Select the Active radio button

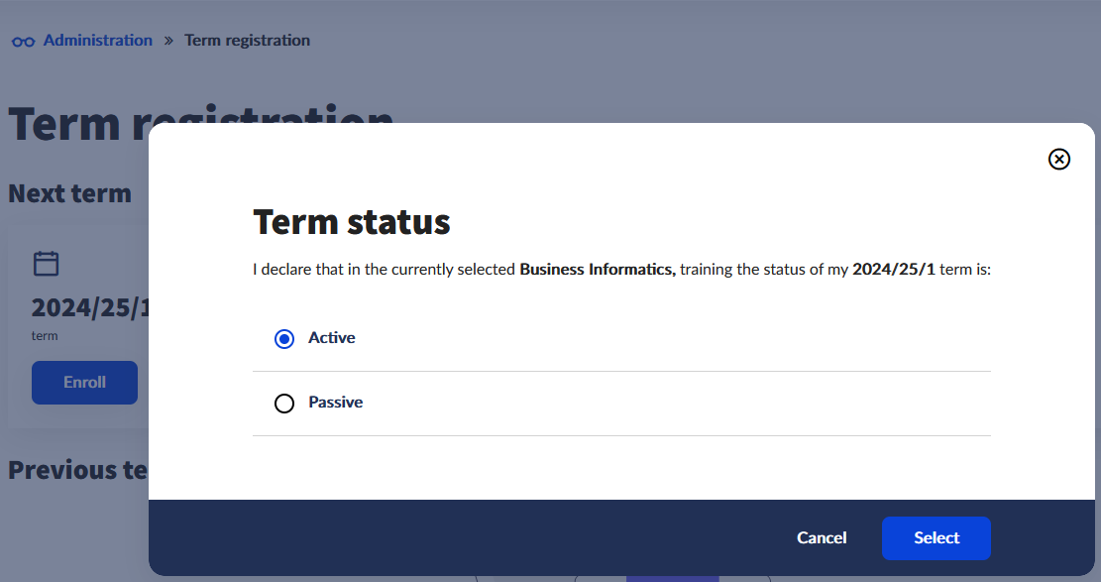tap(284, 339)
